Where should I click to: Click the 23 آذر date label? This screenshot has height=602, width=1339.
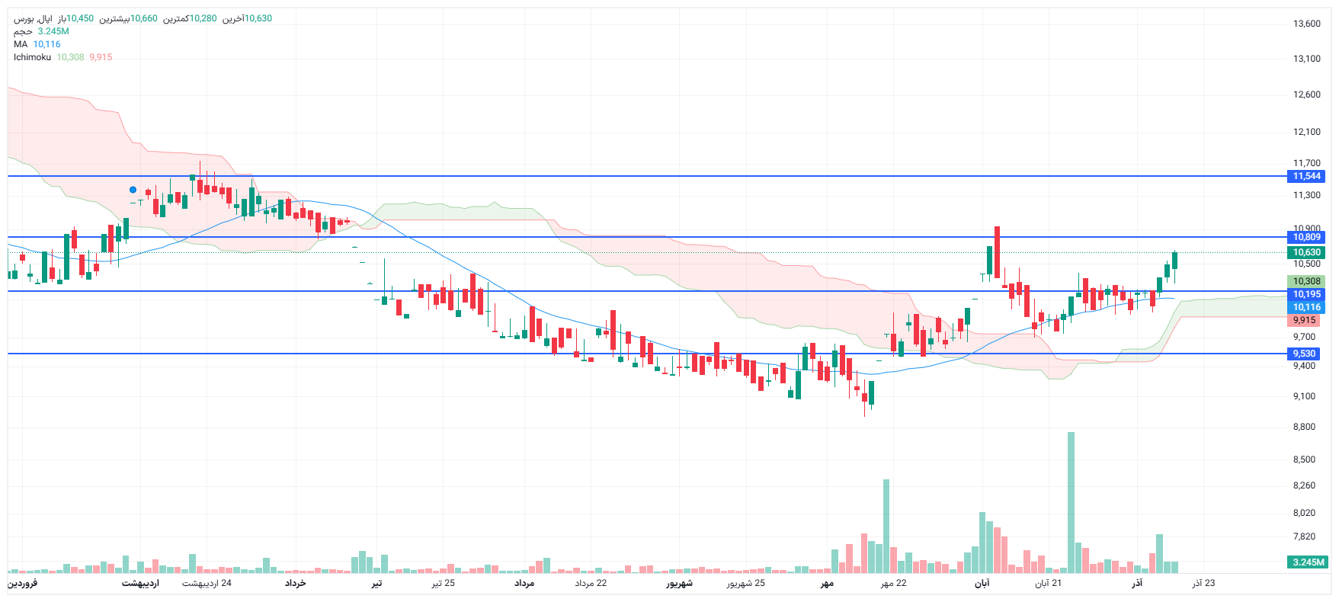pyautogui.click(x=1203, y=583)
